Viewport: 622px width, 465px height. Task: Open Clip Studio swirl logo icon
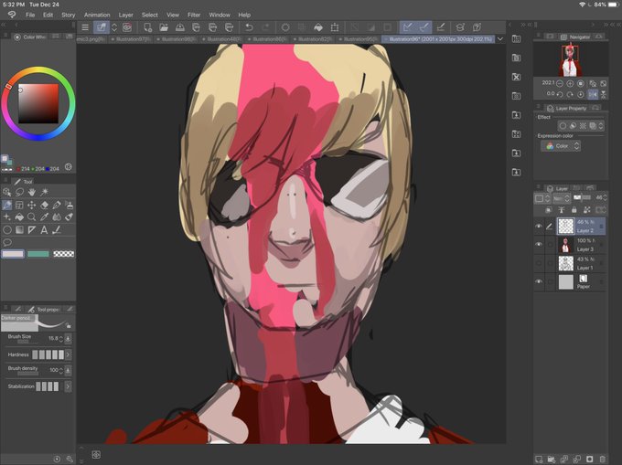coord(12,15)
